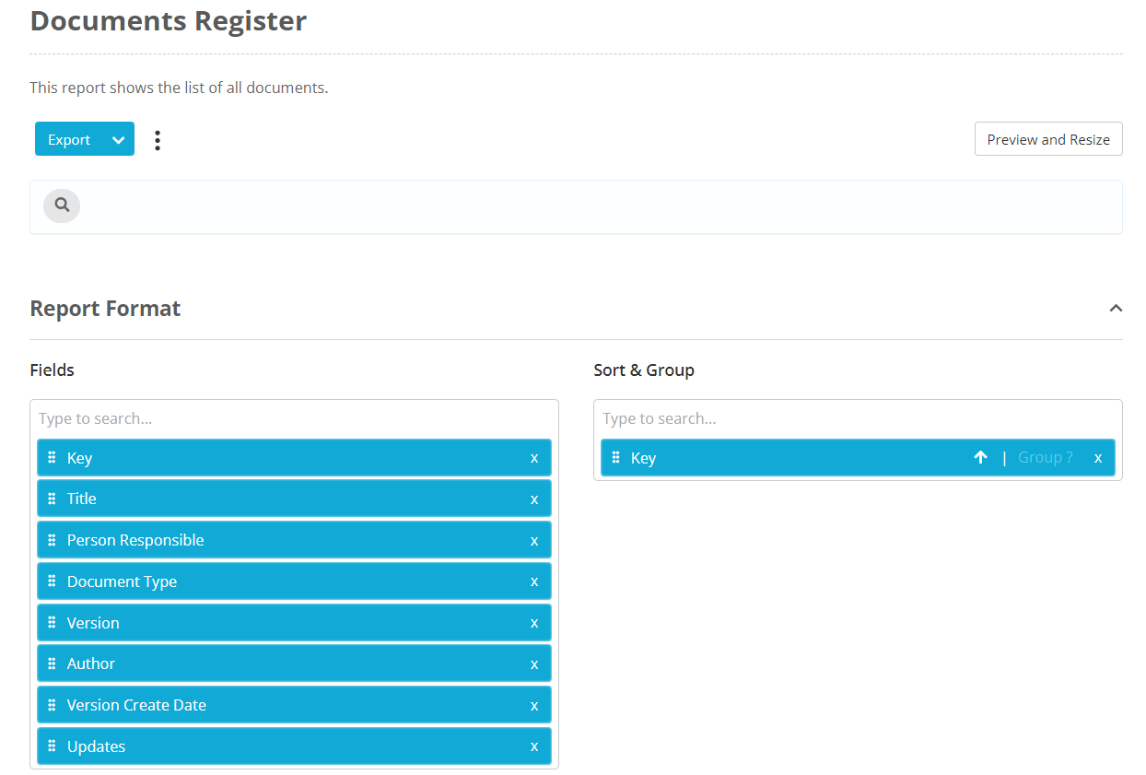The height and width of the screenshot is (775, 1146).
Task: Click the search magnifier icon
Action: click(x=61, y=205)
